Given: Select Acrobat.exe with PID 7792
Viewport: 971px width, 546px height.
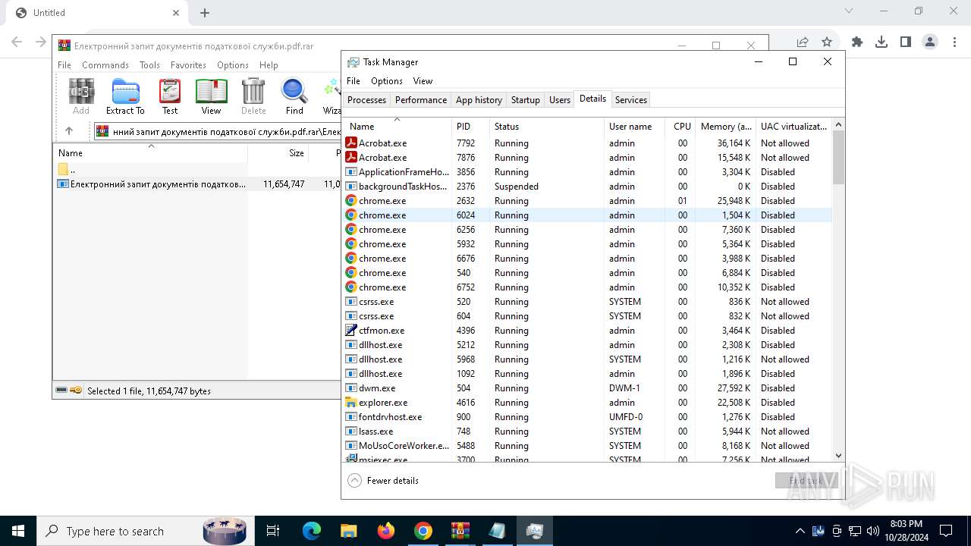Looking at the screenshot, I should point(588,143).
